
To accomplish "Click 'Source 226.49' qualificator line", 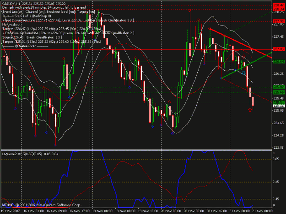I will pyautogui.click(x=32, y=37).
